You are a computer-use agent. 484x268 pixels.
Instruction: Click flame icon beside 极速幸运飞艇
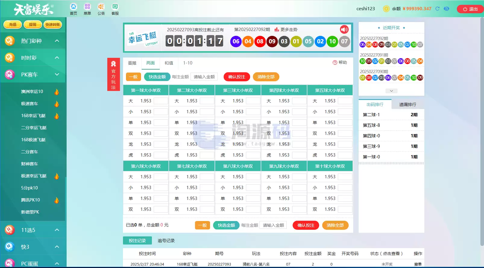coord(56,176)
